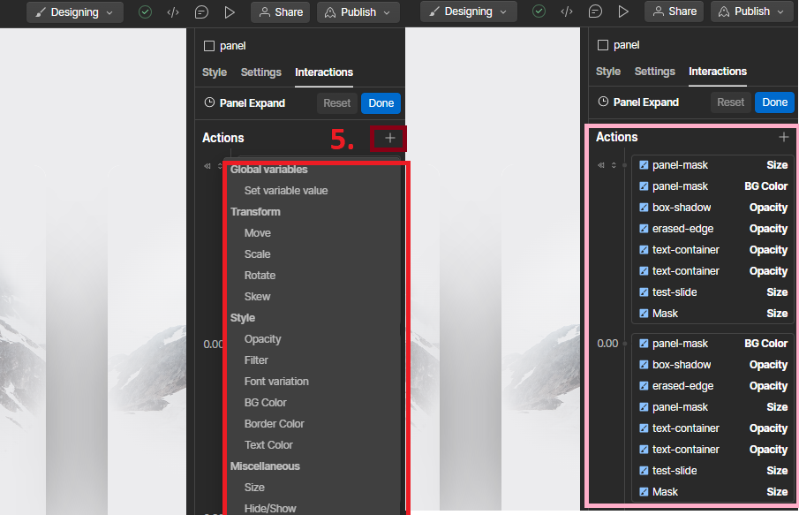
Task: Click Reset in the right panel
Action: coord(731,102)
